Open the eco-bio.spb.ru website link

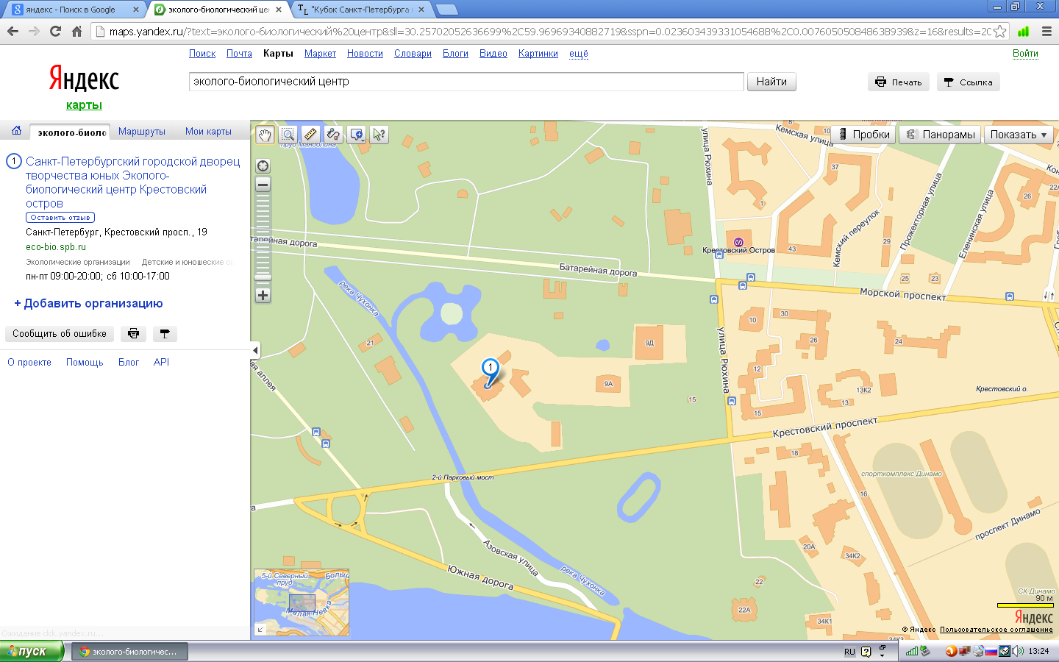56,247
